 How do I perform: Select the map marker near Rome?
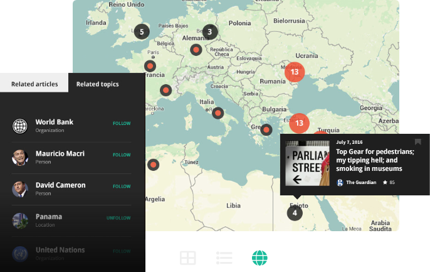pos(218,113)
